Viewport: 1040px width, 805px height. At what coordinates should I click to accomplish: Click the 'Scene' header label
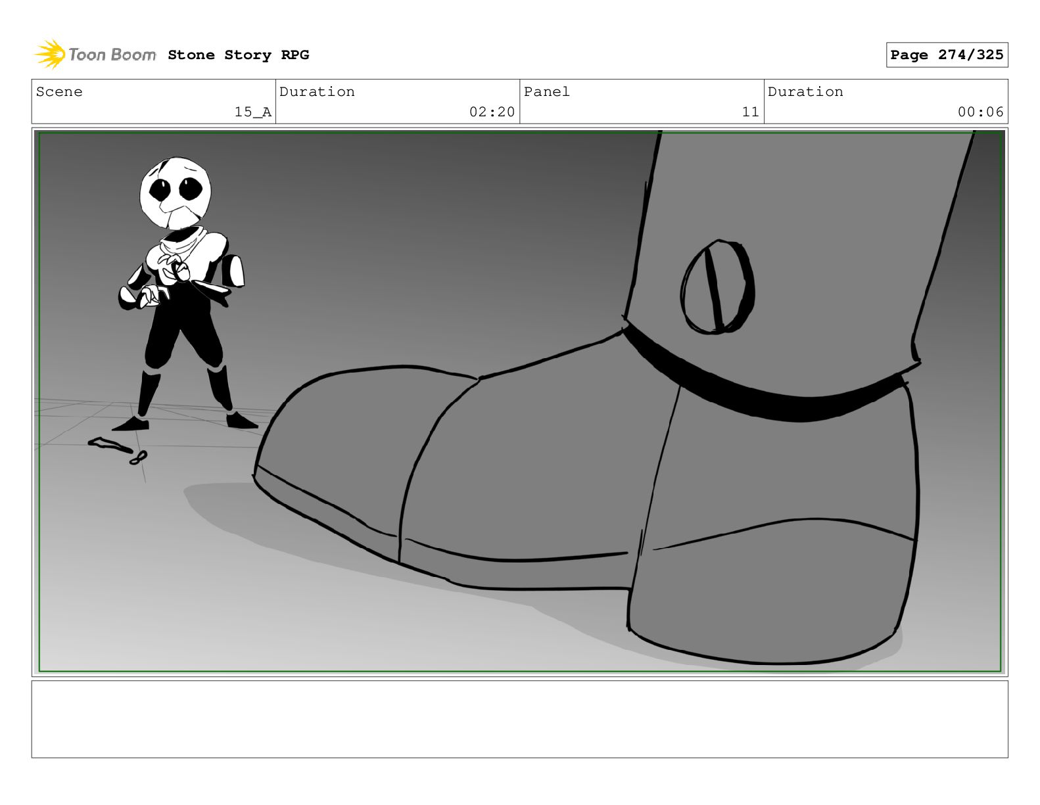click(x=59, y=92)
